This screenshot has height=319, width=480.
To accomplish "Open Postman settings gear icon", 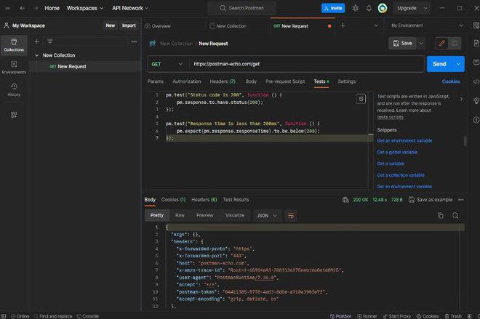I will (355, 8).
